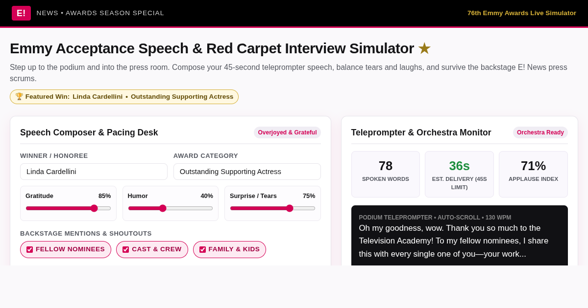Edit the Award Category field
The width and height of the screenshot is (588, 308).
(247, 172)
